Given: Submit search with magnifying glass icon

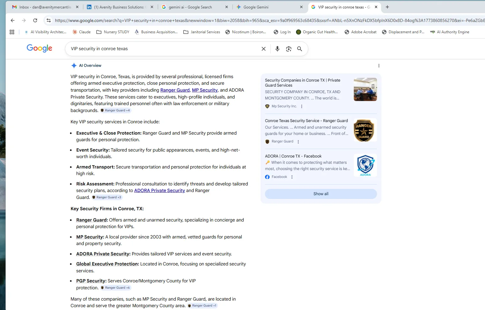Looking at the screenshot, I should [x=299, y=49].
